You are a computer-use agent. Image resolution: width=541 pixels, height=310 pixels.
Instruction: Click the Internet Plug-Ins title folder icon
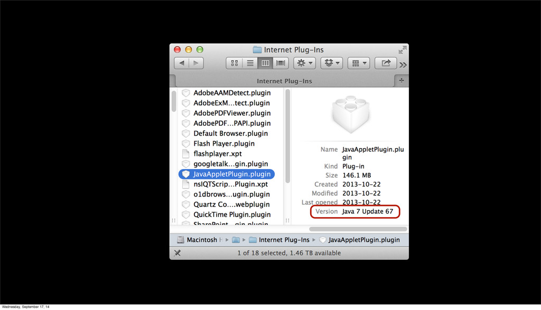(x=257, y=50)
